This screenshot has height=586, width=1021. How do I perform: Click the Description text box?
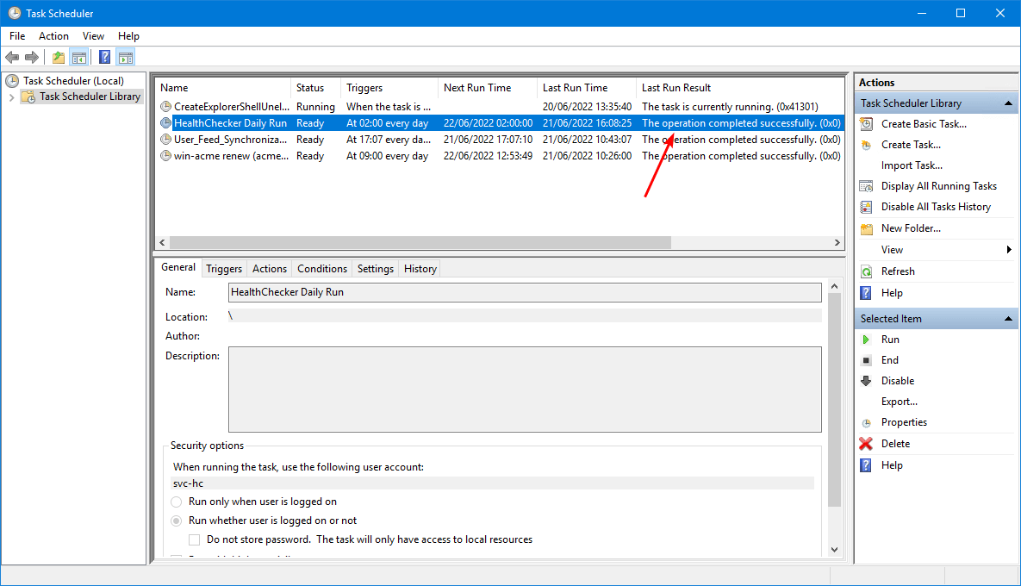click(525, 390)
